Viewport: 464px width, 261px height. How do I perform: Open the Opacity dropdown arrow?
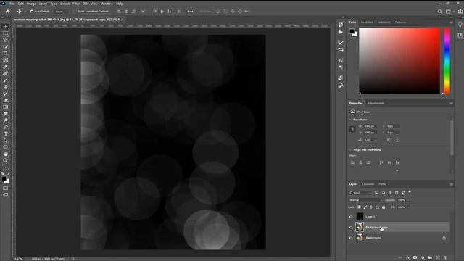coord(409,200)
